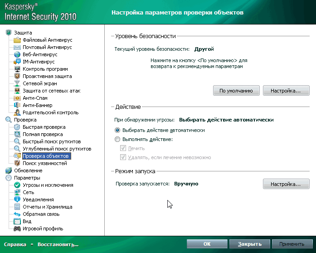Image resolution: width=316 pixels, height=253 pixels.
Task: Click the Применить button
Action: pos(292,244)
